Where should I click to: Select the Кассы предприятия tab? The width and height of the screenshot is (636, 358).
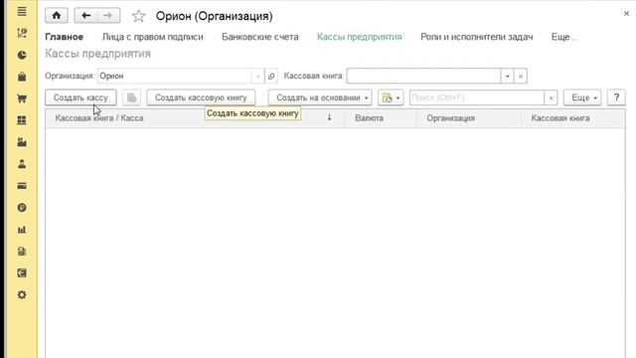coord(360,37)
